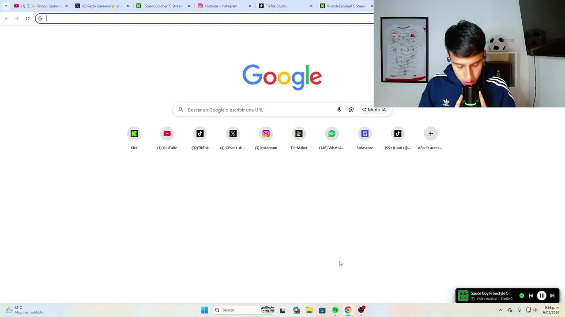
Task: Open the weather widget showing 12°C
Action: point(24,310)
